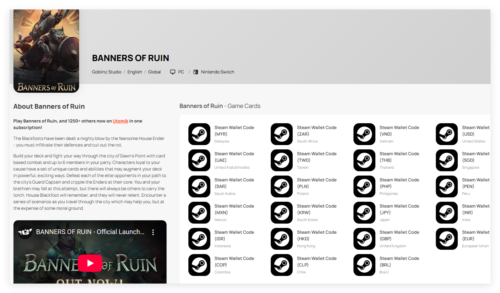Open the YouTube video options menu
The image size is (500, 293).
pyautogui.click(x=153, y=232)
